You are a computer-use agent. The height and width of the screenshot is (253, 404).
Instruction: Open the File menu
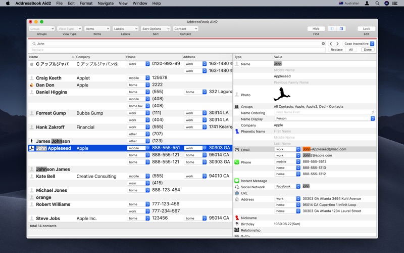coord(59,4)
